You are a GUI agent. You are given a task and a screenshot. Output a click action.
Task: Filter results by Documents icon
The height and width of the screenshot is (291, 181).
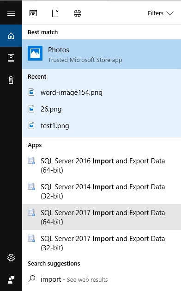[55, 13]
